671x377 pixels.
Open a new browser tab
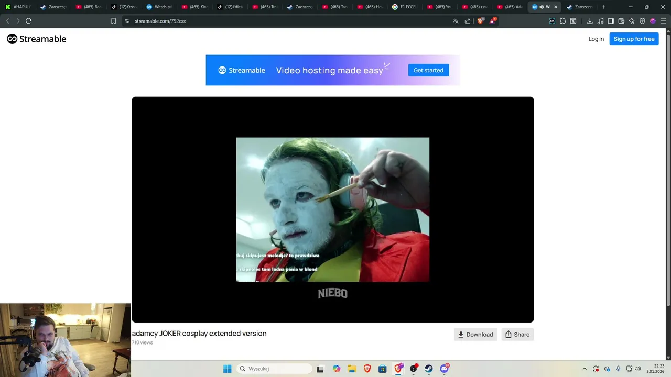(603, 7)
